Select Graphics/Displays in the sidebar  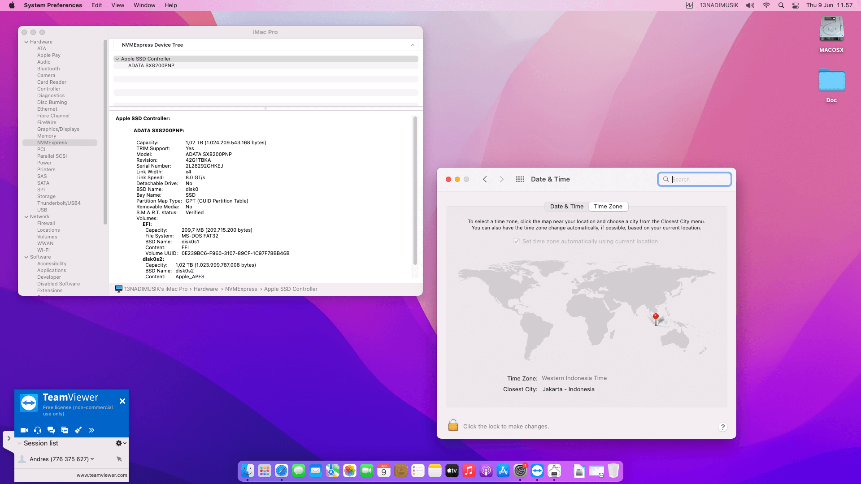(x=58, y=129)
